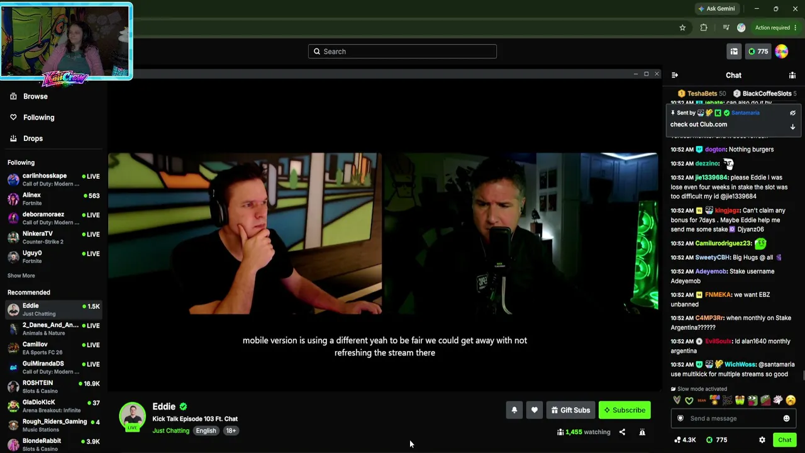Open chat settings gear icon
Screen dimensions: 805x453
tap(762, 440)
